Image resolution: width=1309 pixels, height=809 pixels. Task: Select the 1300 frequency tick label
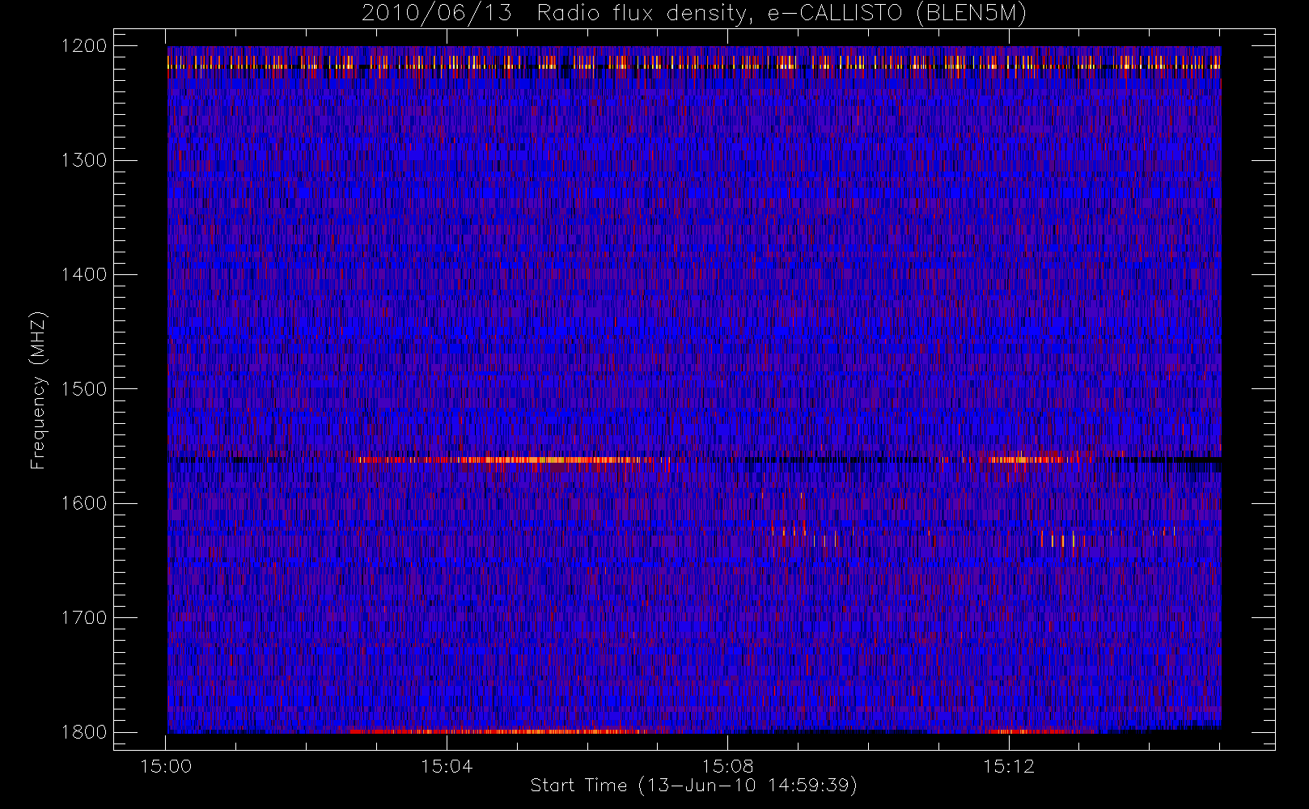84,160
